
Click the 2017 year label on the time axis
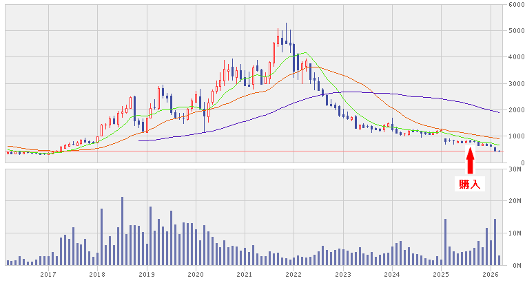pyautogui.click(x=48, y=275)
